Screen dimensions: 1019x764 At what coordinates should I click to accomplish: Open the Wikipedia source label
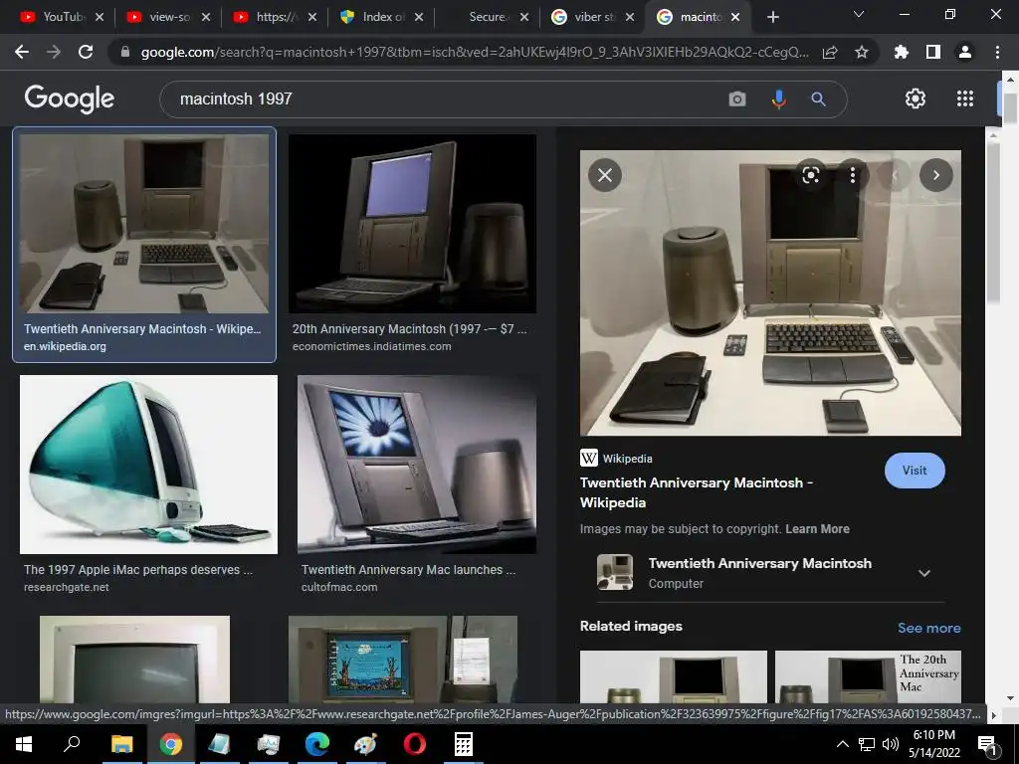tap(616, 458)
